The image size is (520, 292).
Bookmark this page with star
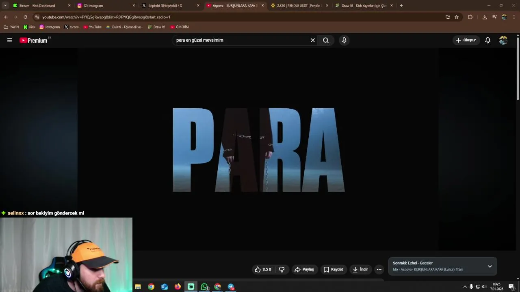pos(457,17)
